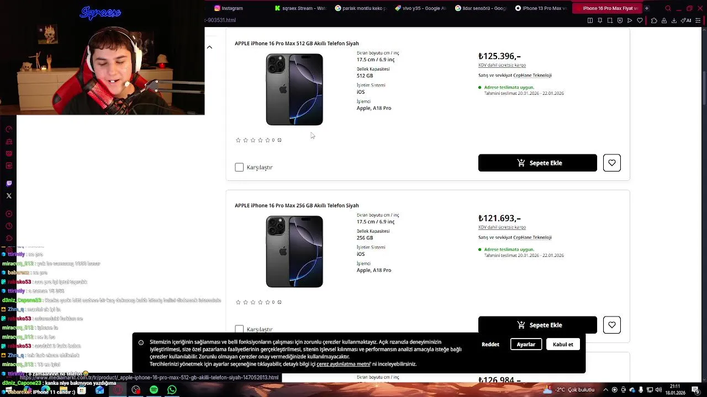707x397 pixels.
Task: Select the iPhone 16 Pro Max Fiyat tab
Action: tap(606, 8)
